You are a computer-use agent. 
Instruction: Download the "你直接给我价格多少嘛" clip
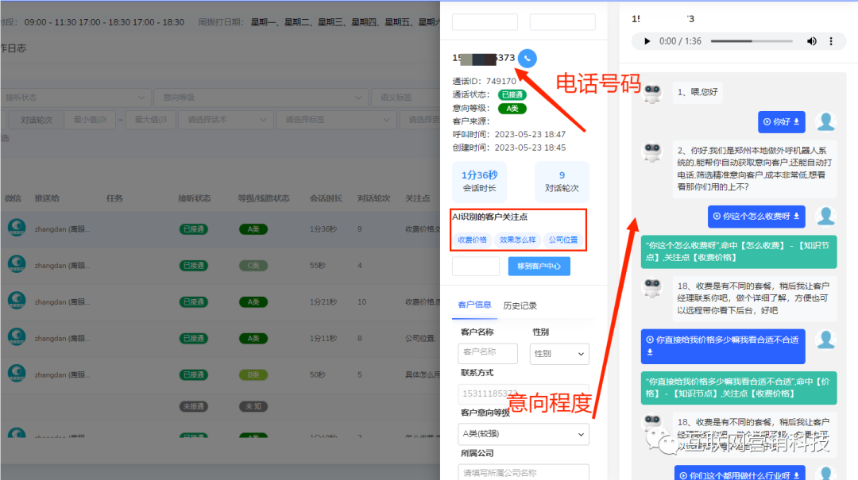[650, 352]
